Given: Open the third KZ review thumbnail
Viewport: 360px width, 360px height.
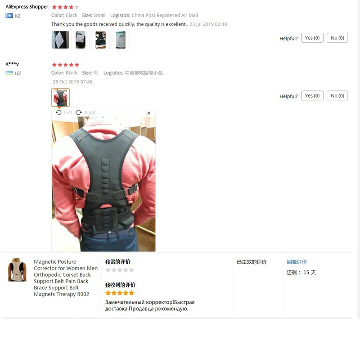Looking at the screenshot, I should pyautogui.click(x=100, y=40).
